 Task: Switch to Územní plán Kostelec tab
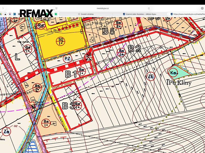click(x=140, y=14)
